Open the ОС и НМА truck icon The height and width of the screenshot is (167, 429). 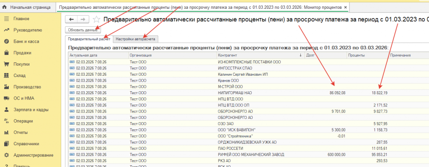[7, 98]
